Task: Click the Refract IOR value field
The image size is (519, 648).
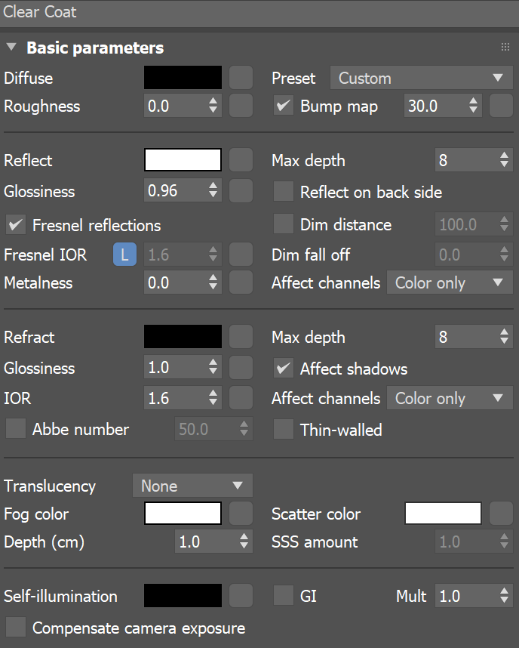Action: pos(174,398)
